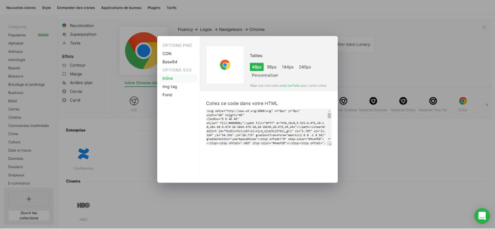This screenshot has height=229, width=495.
Task: Select the Material Two Tone Chrome icon
Action: (433, 104)
